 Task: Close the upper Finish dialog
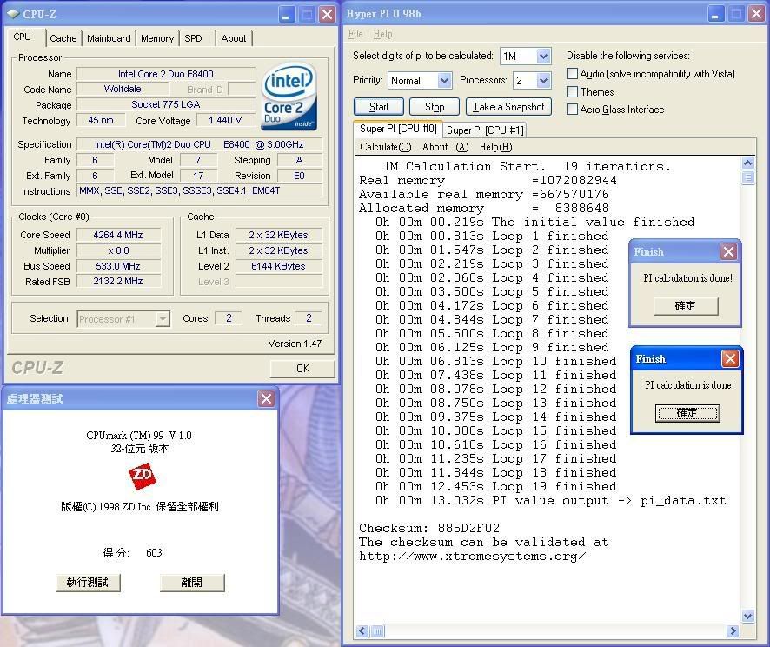point(728,252)
